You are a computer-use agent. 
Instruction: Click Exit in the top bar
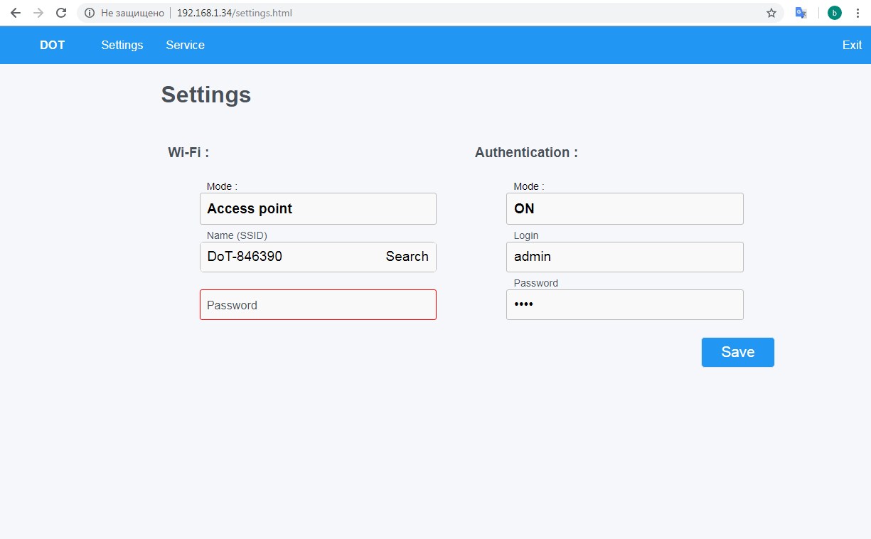[852, 45]
